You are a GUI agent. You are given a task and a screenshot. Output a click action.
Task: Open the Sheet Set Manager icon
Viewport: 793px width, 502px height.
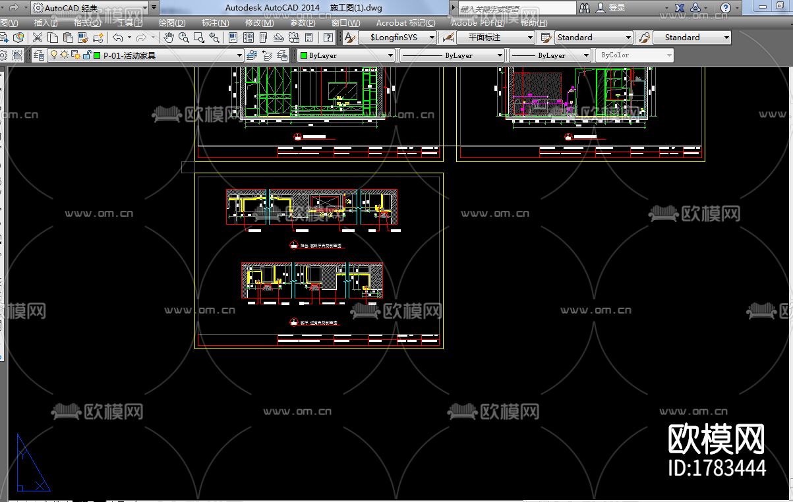[279, 38]
